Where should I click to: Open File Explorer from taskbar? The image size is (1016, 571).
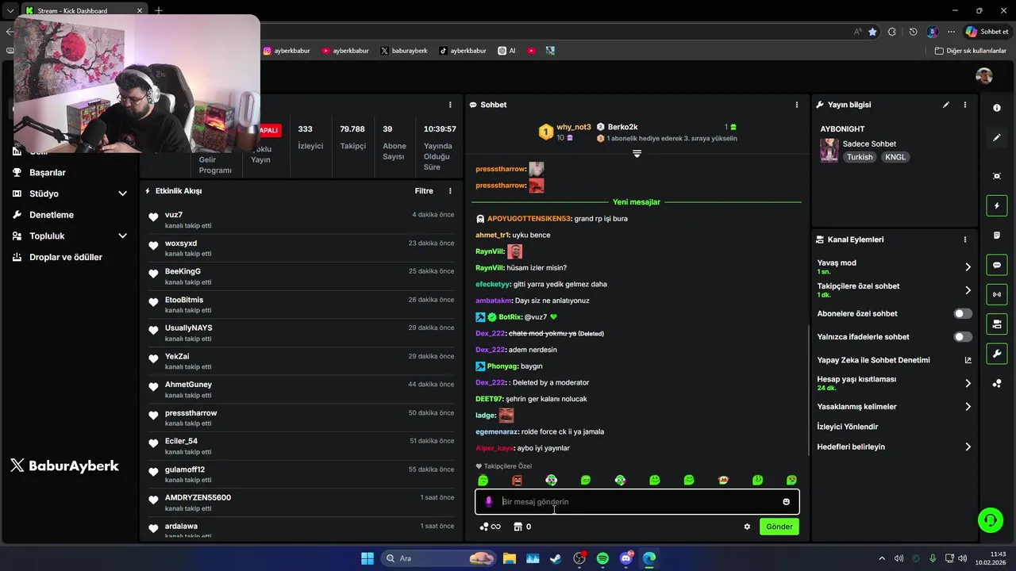pyautogui.click(x=509, y=558)
